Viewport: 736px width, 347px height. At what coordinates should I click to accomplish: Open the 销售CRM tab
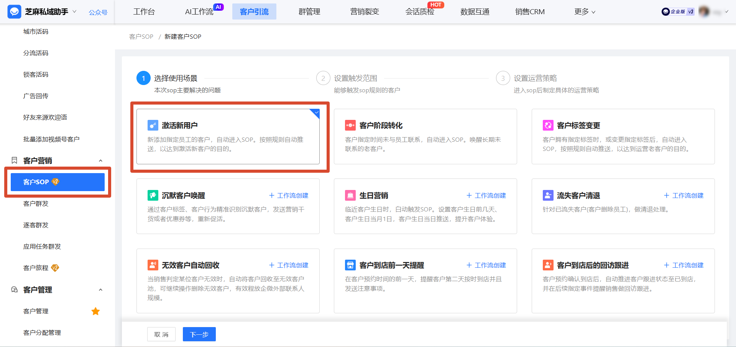pyautogui.click(x=530, y=12)
